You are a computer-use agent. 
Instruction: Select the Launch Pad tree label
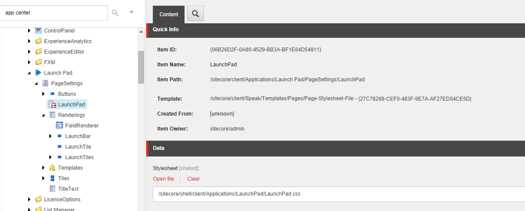[x=58, y=73]
